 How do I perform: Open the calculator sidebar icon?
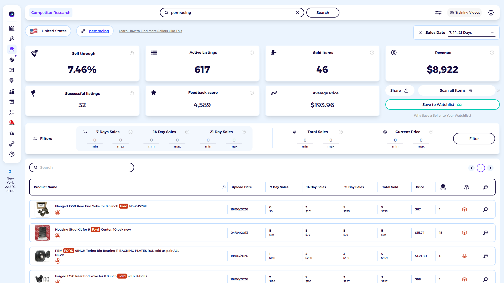tap(12, 112)
